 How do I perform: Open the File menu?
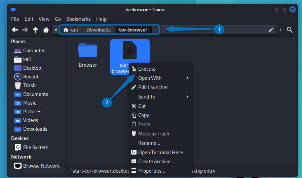[x=15, y=19]
